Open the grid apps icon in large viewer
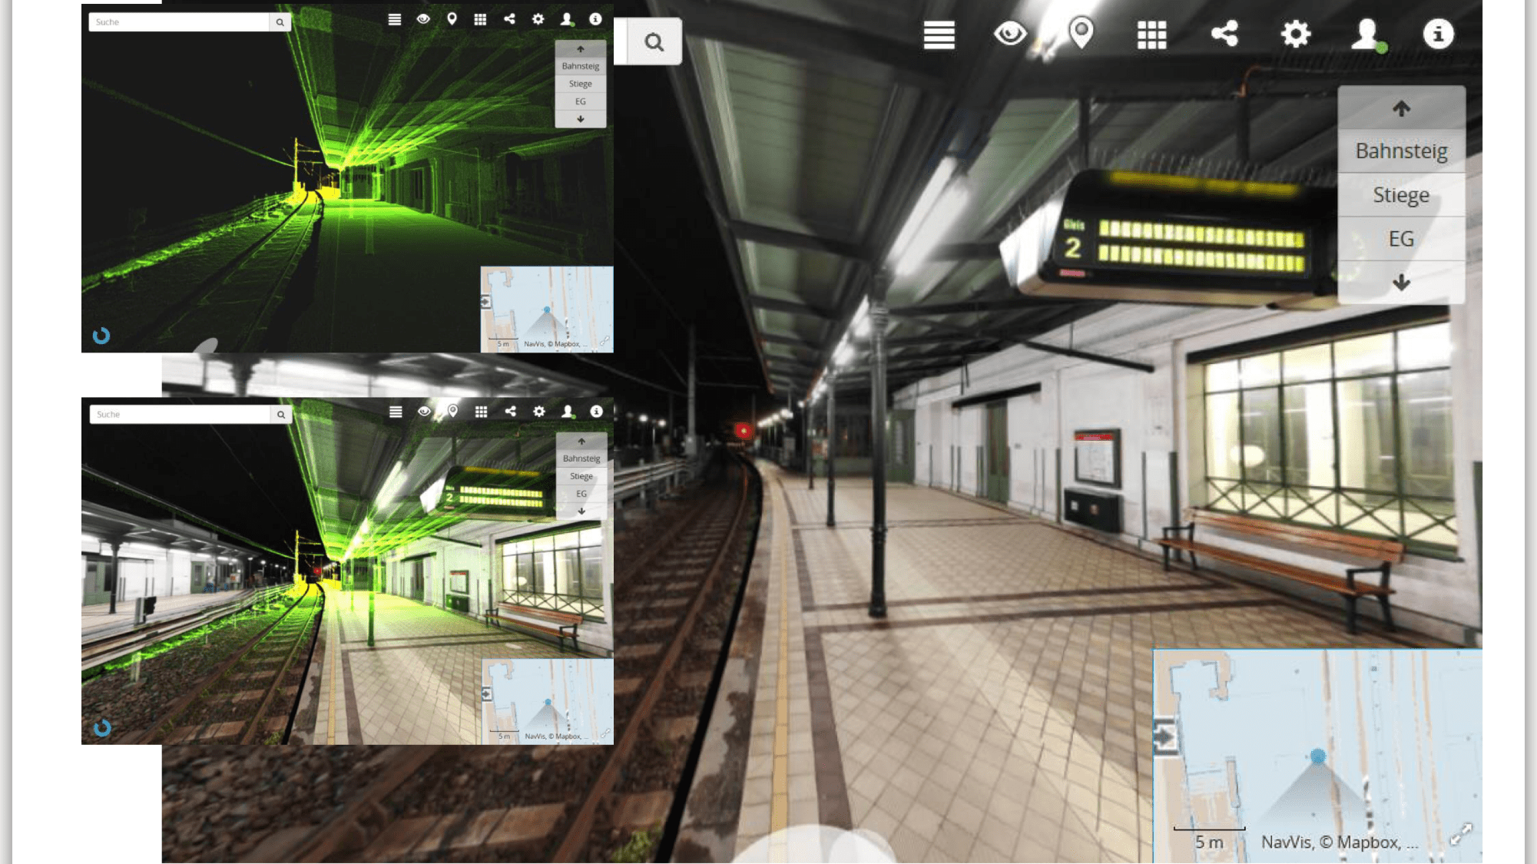 click(x=1151, y=35)
